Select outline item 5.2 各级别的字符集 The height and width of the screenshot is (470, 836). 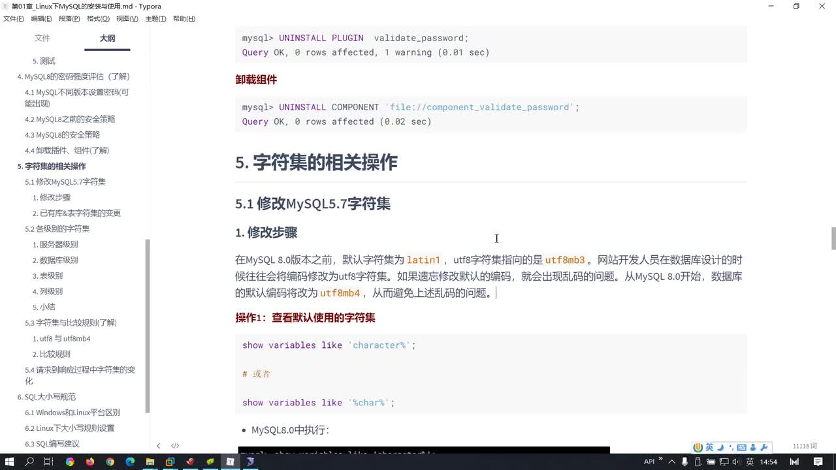[x=57, y=229]
